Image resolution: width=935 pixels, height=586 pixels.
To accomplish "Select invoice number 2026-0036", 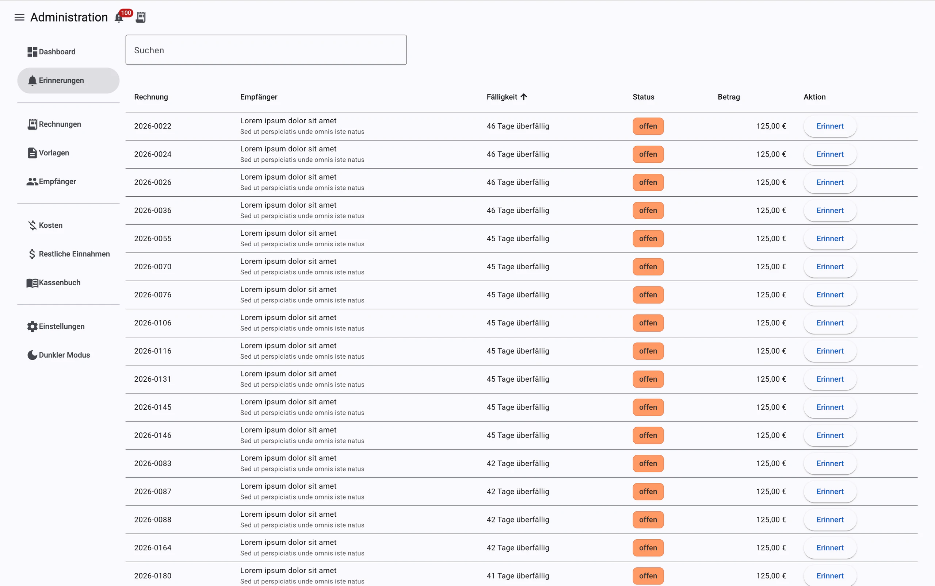I will click(x=152, y=211).
